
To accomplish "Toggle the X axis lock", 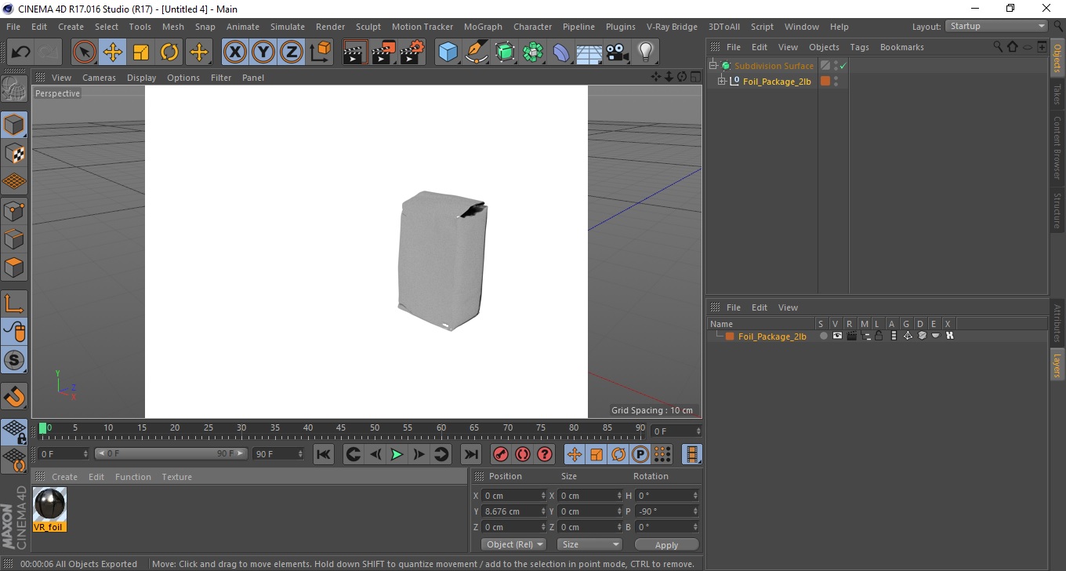I will 234,53.
